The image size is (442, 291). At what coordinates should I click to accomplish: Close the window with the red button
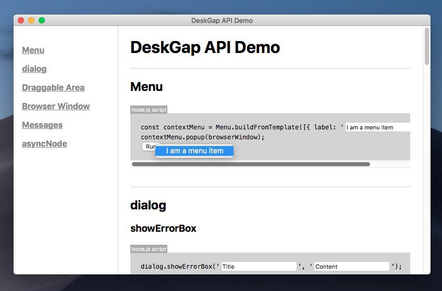(21, 20)
